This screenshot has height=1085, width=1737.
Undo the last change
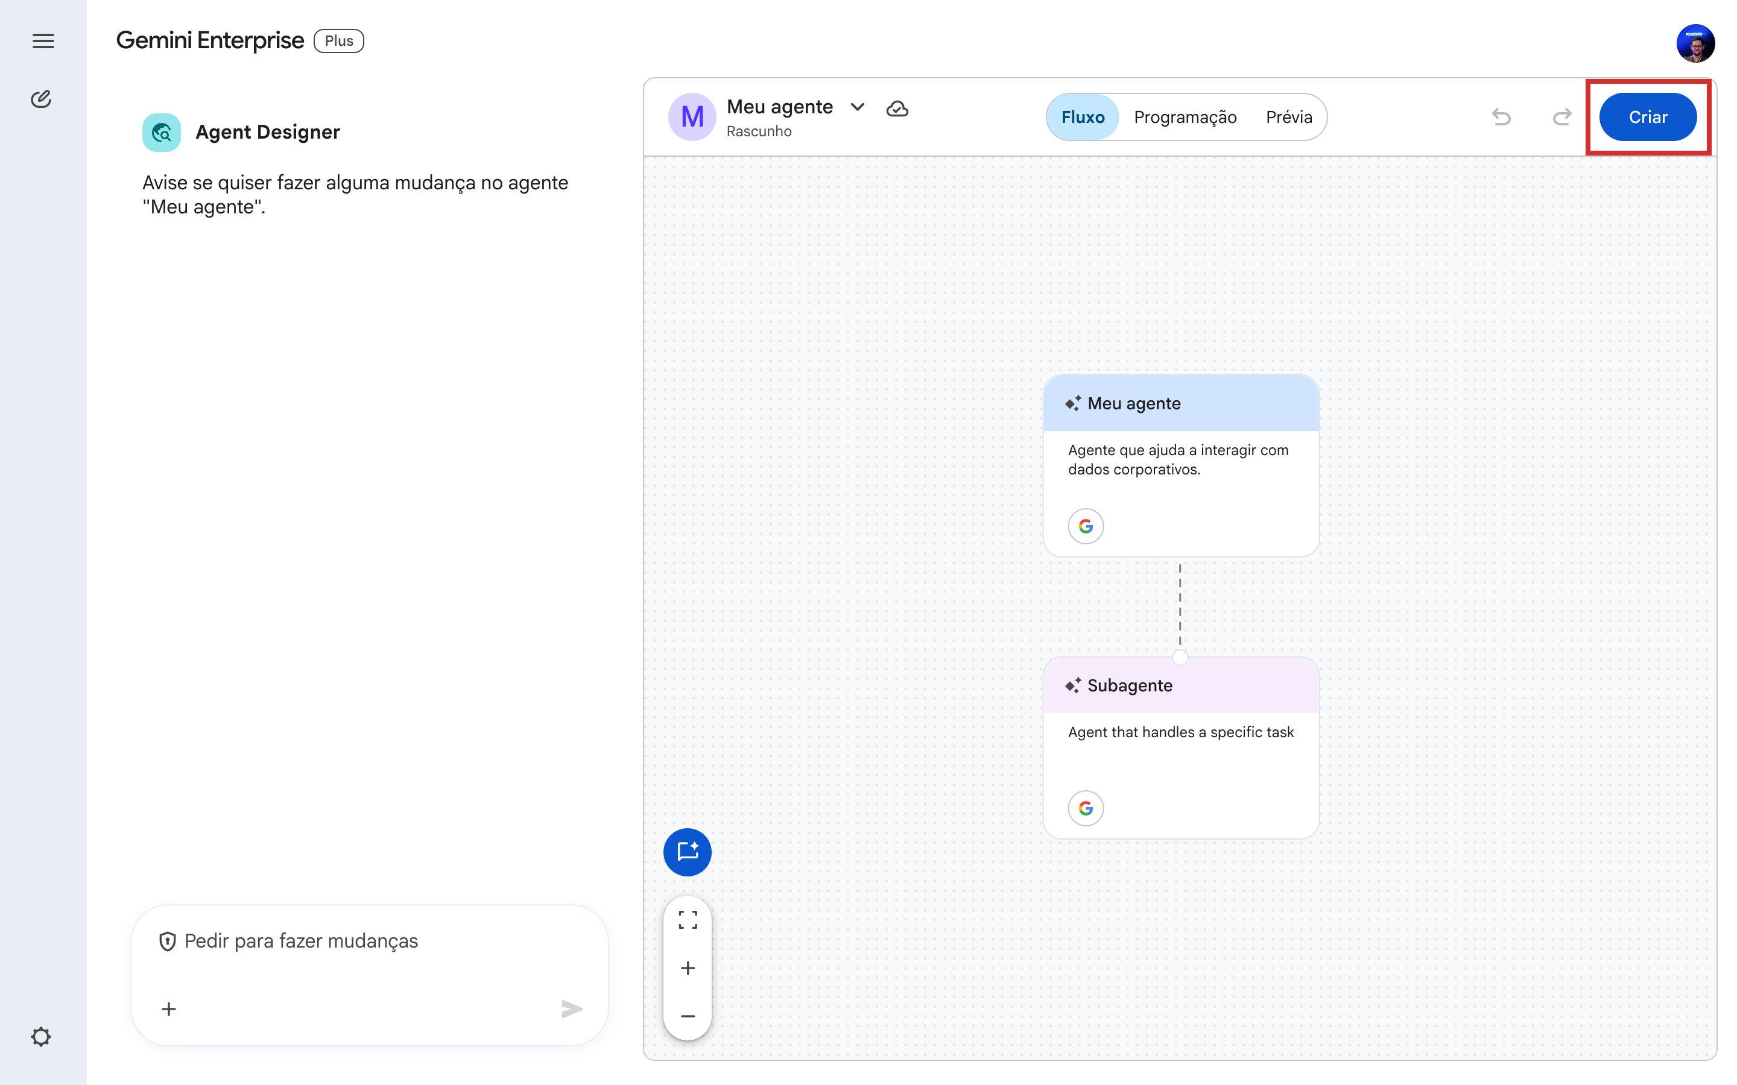point(1502,117)
